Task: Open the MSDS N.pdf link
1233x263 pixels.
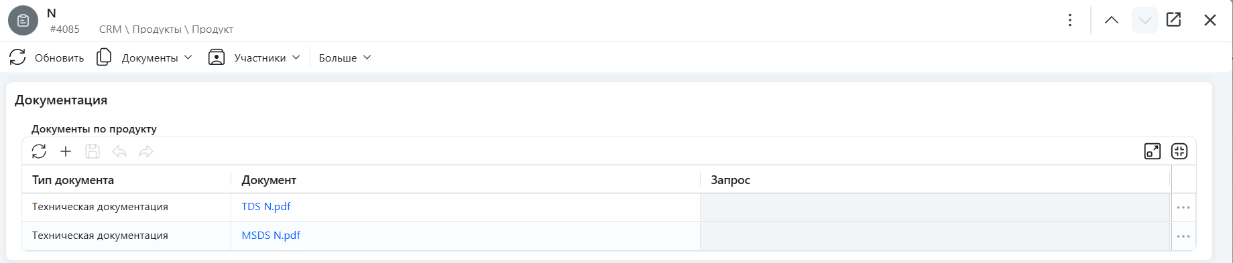Action: pyautogui.click(x=271, y=236)
